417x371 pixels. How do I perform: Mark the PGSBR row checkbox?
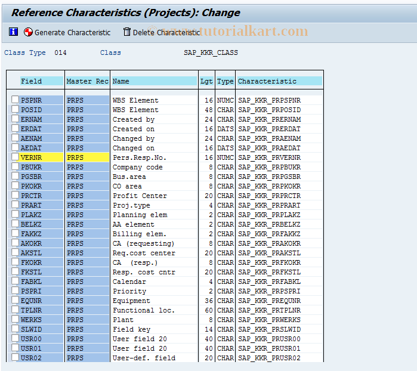point(15,176)
